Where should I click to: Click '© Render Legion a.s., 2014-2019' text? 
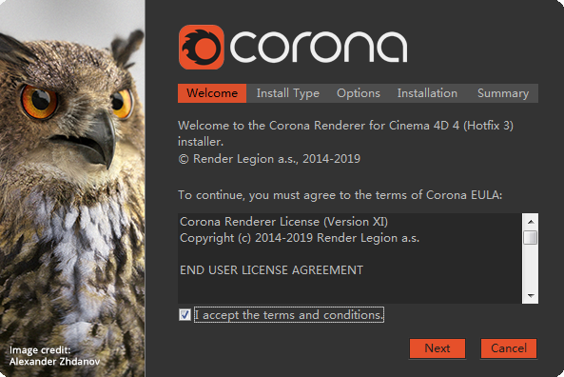coord(269,159)
